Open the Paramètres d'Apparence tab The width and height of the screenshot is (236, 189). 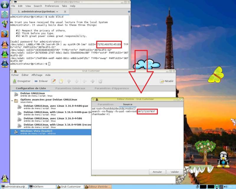[112, 88]
